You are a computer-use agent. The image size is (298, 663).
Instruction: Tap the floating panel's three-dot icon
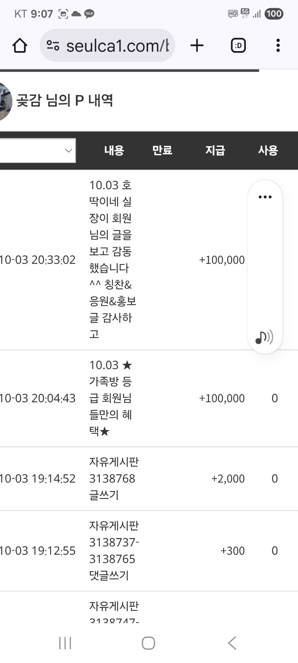pyautogui.click(x=265, y=197)
